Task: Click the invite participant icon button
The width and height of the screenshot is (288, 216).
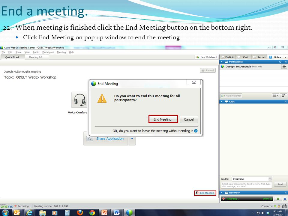Action: click(283, 96)
